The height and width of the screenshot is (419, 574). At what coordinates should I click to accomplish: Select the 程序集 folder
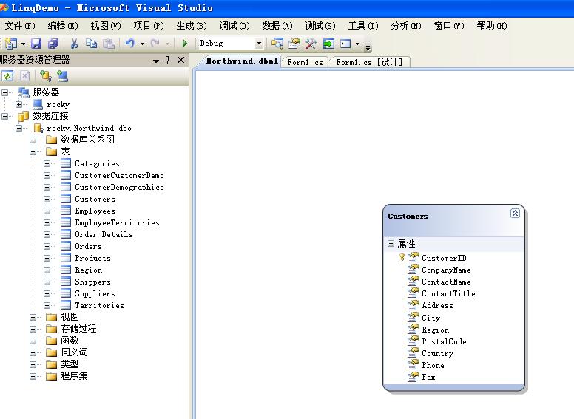[x=74, y=376]
